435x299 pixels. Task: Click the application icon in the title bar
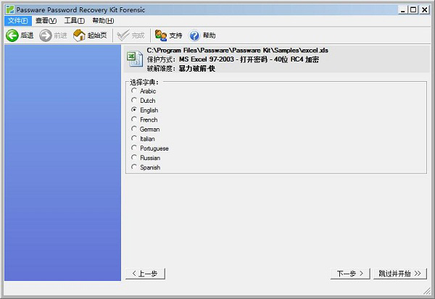(x=7, y=9)
